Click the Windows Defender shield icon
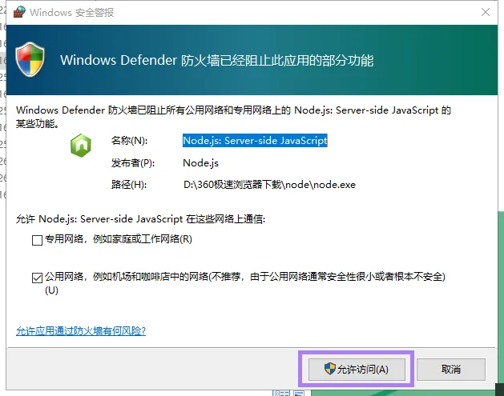 (x=30, y=59)
